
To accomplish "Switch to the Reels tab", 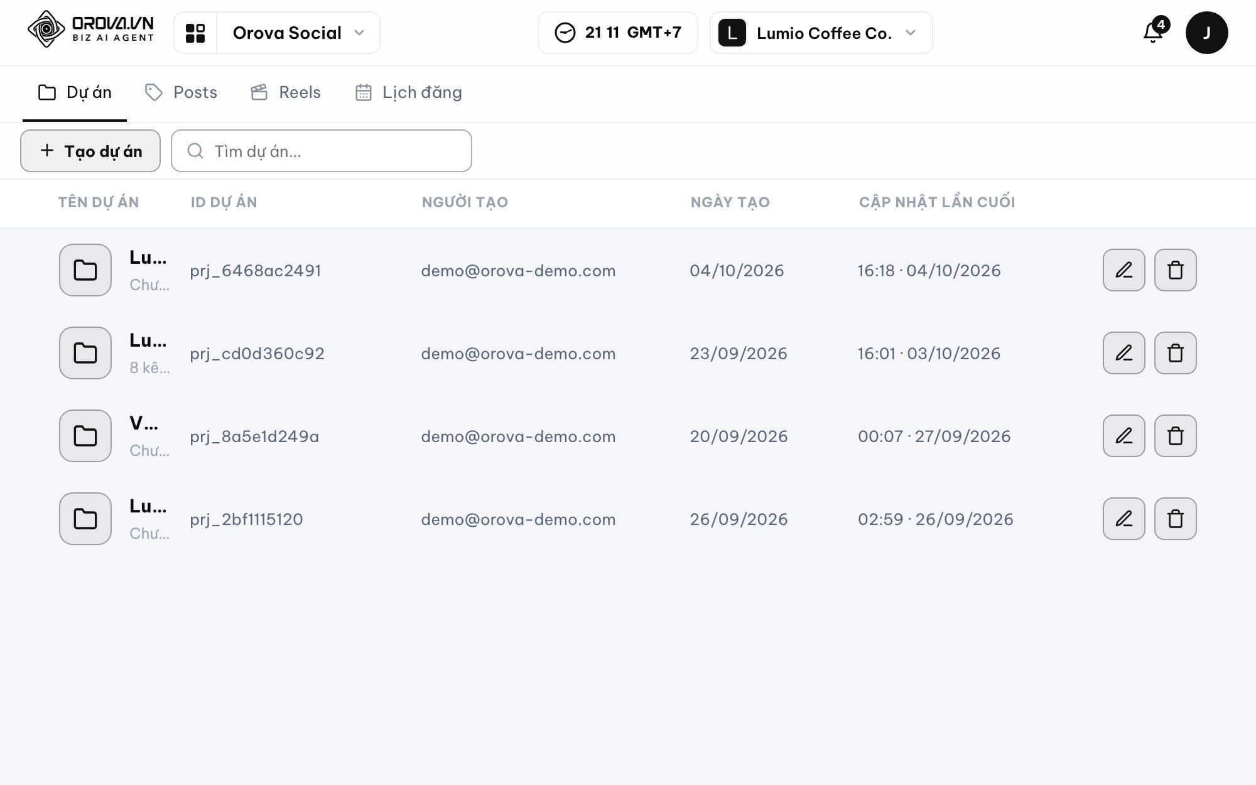I will click(x=286, y=92).
